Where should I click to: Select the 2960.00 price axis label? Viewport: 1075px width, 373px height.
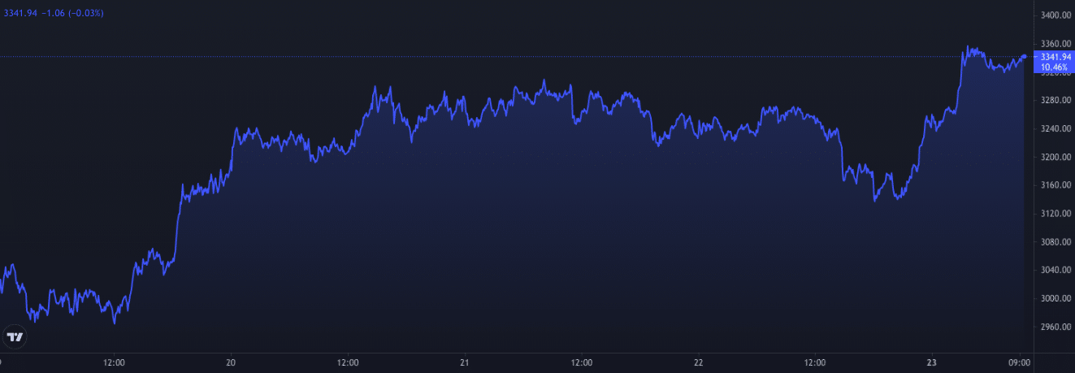(x=1055, y=327)
